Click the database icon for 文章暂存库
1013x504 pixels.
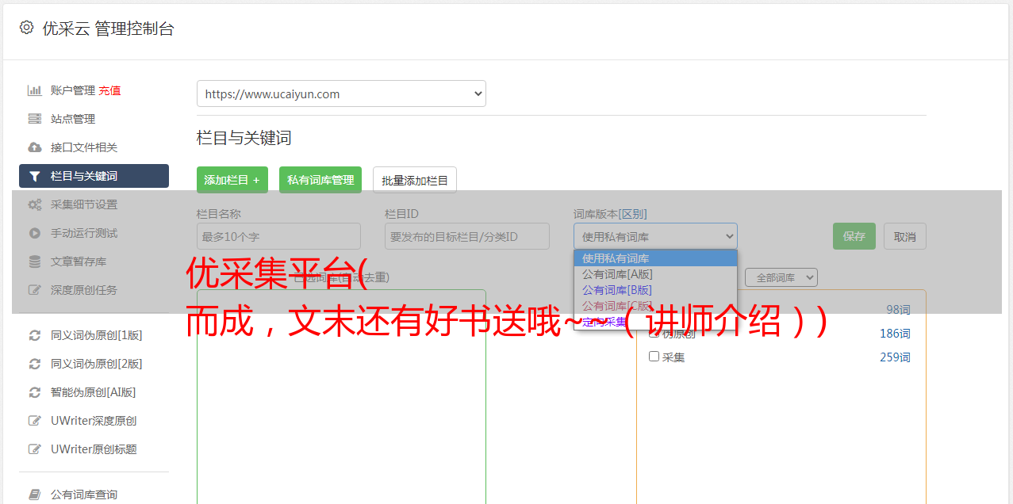tap(34, 262)
